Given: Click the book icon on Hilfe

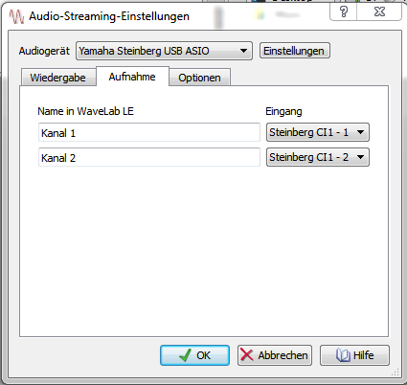Looking at the screenshot, I should pos(343,355).
